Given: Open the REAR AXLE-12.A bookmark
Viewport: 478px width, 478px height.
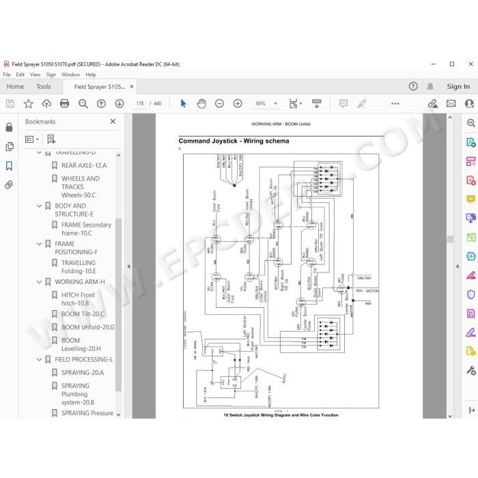Looking at the screenshot, I should [x=84, y=165].
